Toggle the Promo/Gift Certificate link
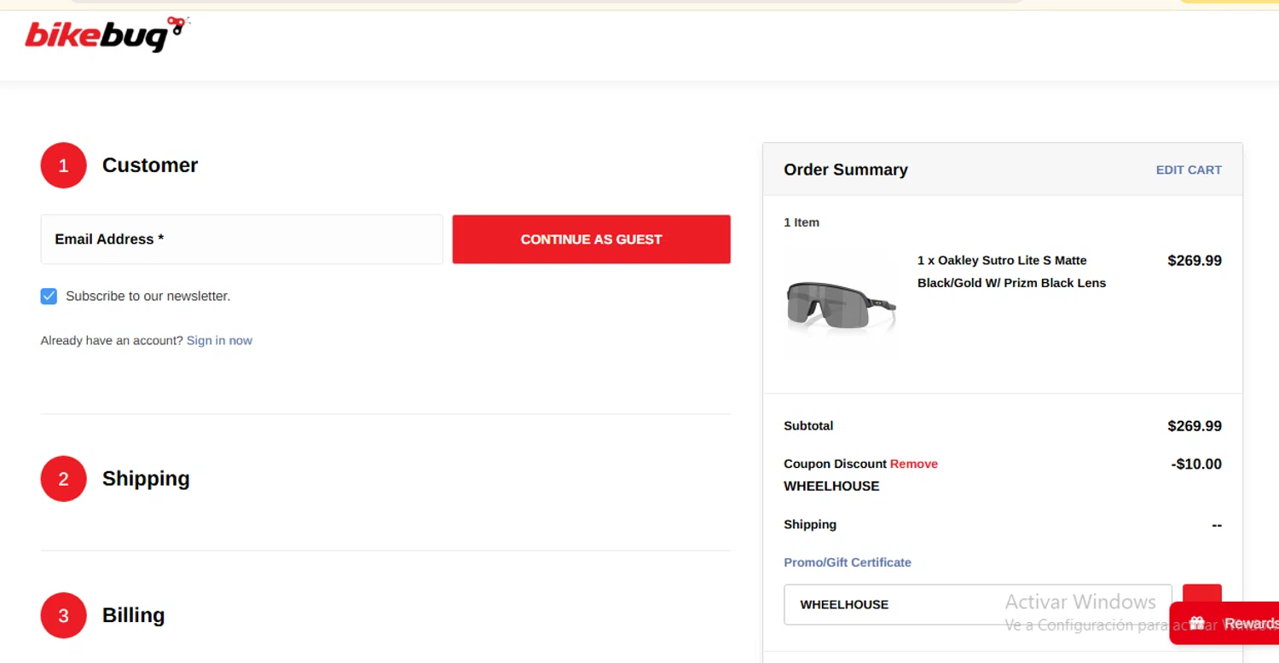The width and height of the screenshot is (1279, 663). pyautogui.click(x=848, y=562)
